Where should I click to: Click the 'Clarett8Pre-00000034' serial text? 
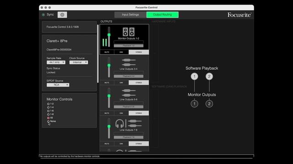click(59, 50)
